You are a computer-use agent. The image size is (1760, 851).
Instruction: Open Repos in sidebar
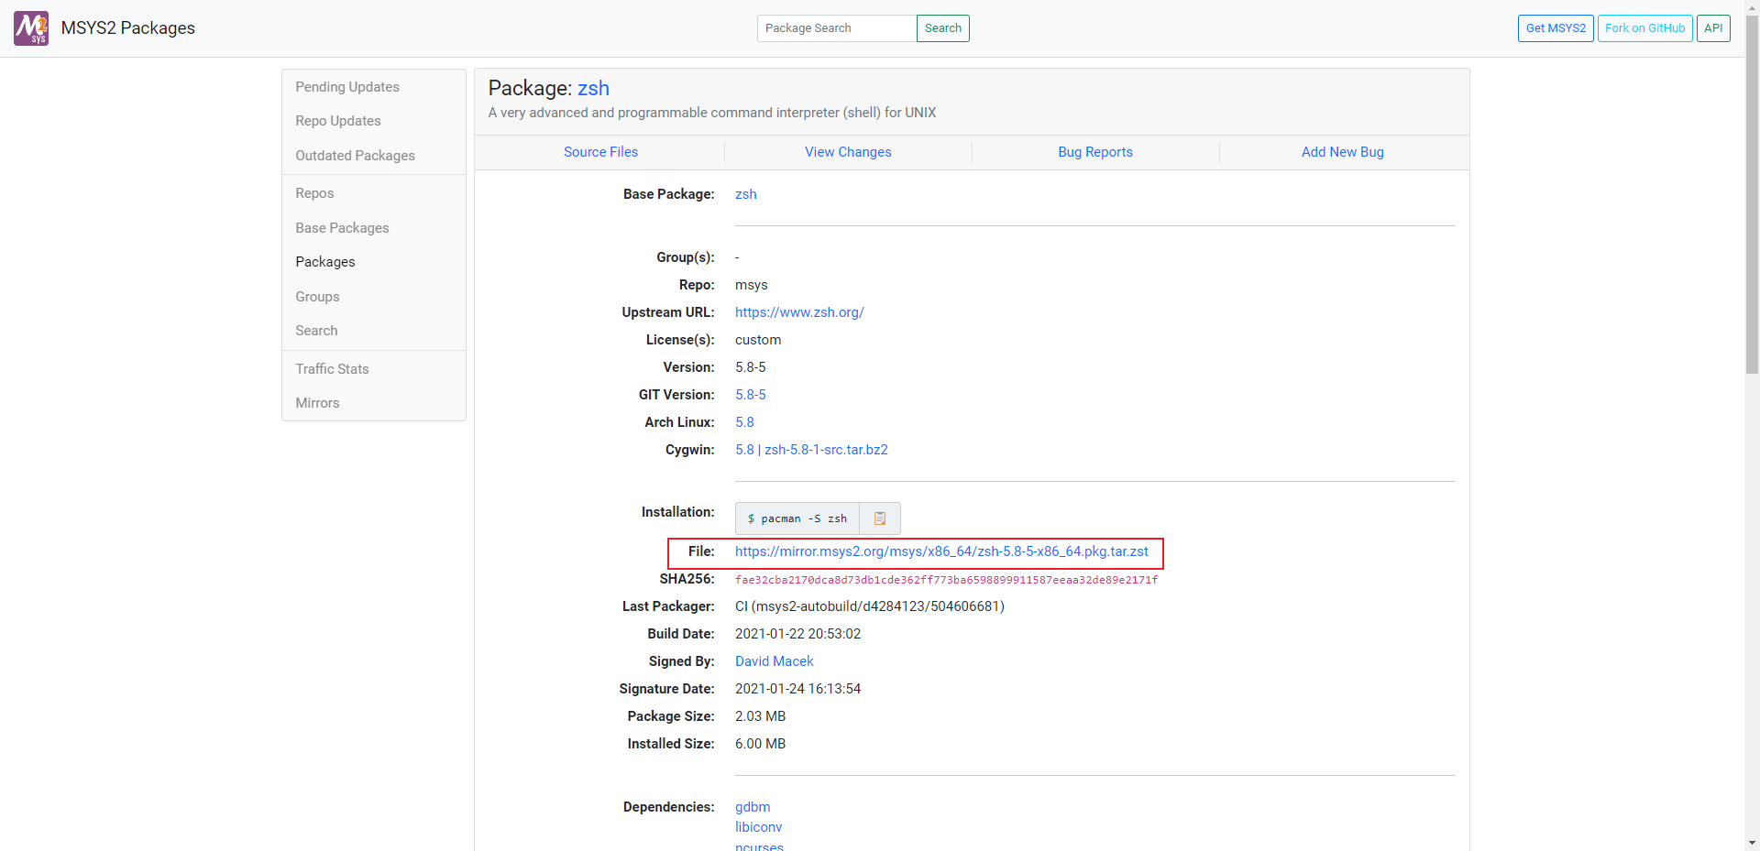click(314, 193)
